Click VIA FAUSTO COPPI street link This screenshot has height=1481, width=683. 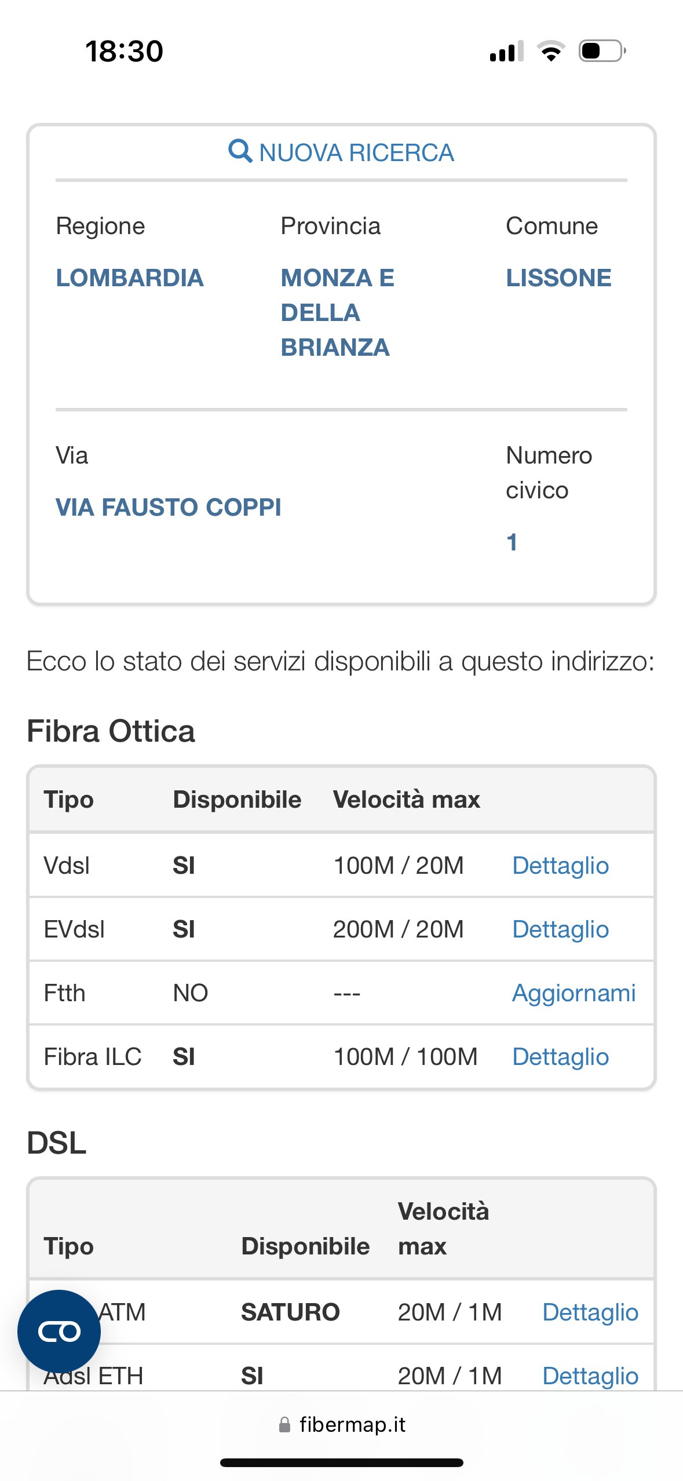[168, 508]
